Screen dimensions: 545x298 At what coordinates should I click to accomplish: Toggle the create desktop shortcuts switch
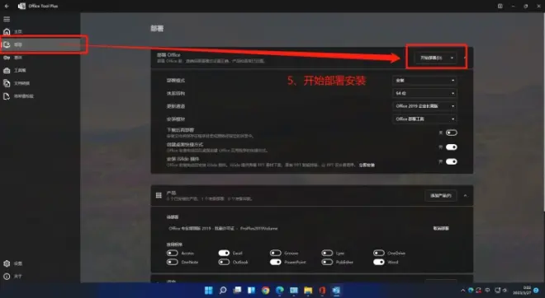452,147
